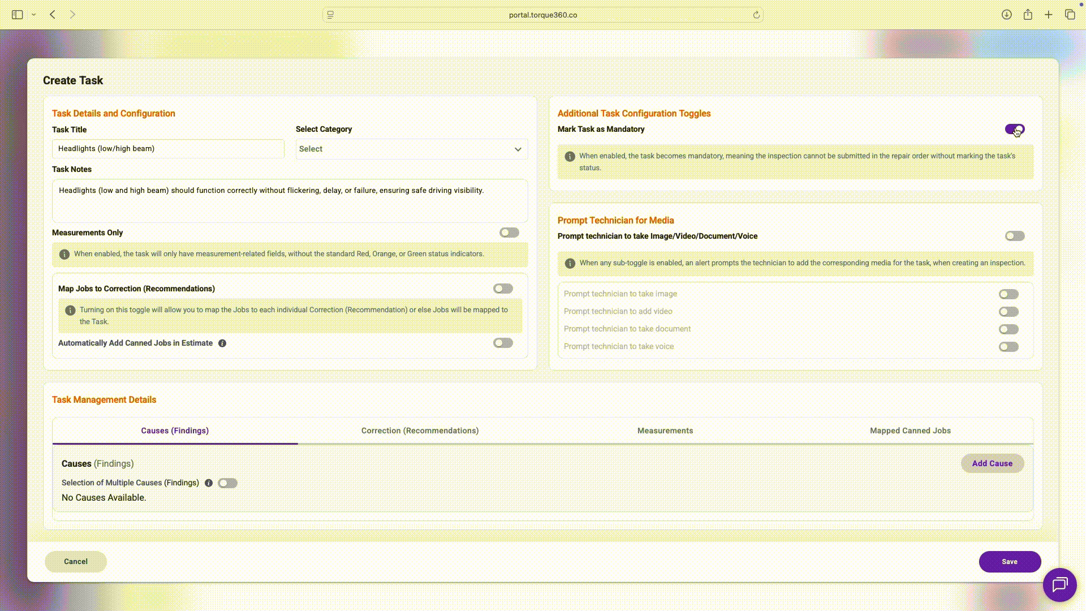This screenshot has height=611, width=1086.
Task: Open the Select Category dropdown
Action: 411,149
